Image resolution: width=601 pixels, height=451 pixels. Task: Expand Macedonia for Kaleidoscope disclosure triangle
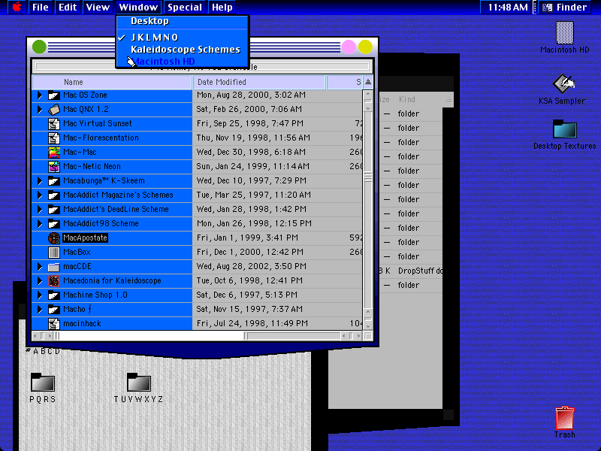(40, 280)
